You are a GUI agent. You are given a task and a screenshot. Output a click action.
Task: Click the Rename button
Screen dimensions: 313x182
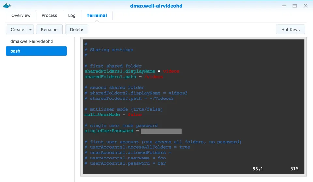click(x=49, y=30)
